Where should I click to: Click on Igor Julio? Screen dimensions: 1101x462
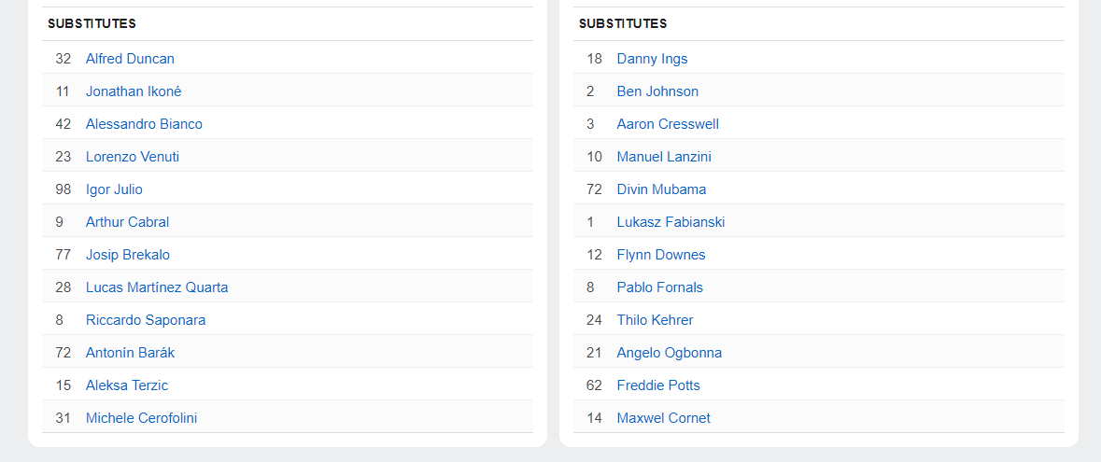tap(114, 189)
